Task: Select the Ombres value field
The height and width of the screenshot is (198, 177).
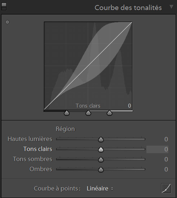Action: 166,169
